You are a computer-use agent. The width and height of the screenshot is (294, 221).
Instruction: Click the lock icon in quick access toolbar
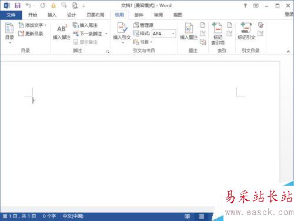click(54, 5)
